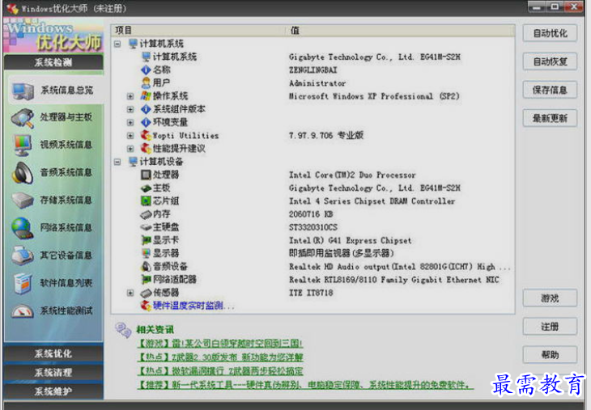Viewport: 591px width, 410px height.
Task: Select the value 7.97.9.706 专业版
Action: 326,135
